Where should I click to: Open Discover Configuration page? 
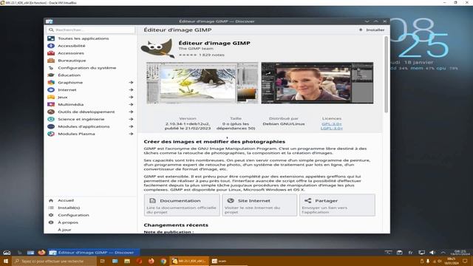90,215
